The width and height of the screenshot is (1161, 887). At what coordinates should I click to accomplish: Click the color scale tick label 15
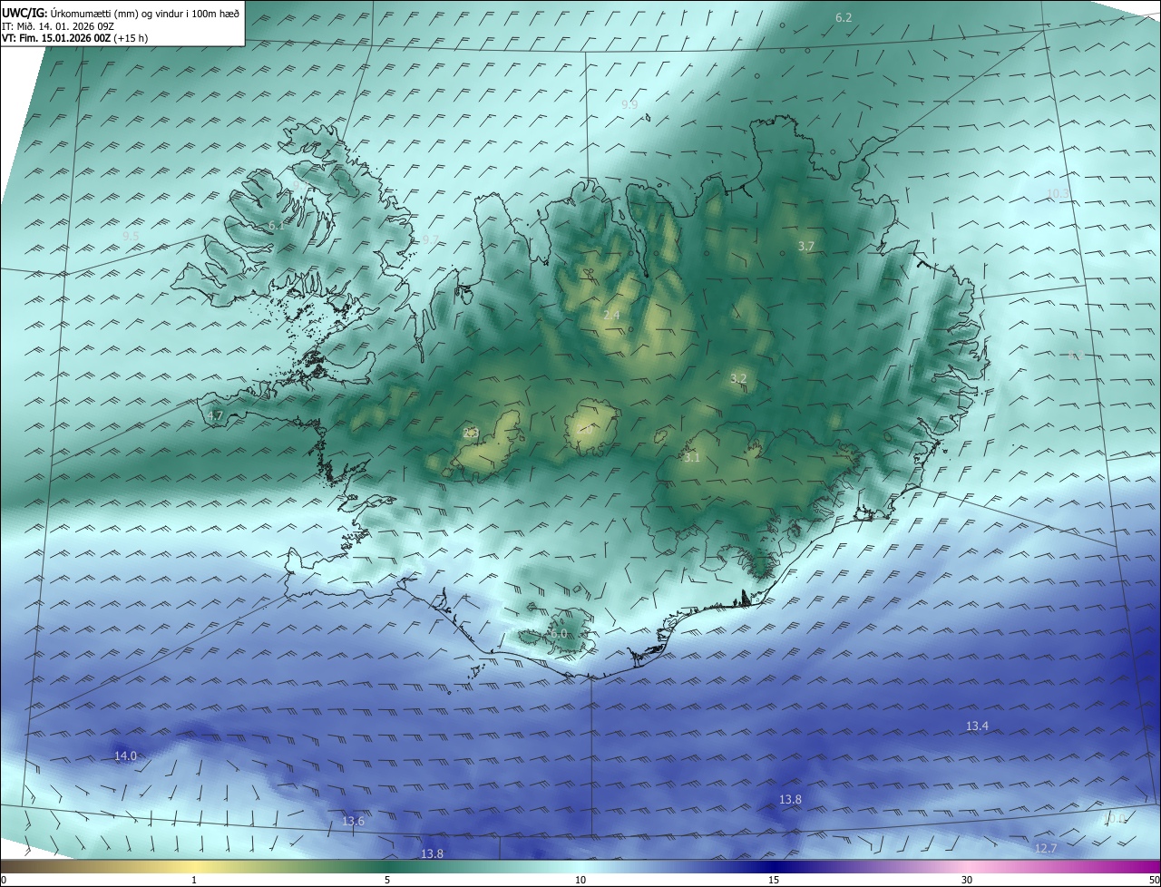click(x=774, y=880)
